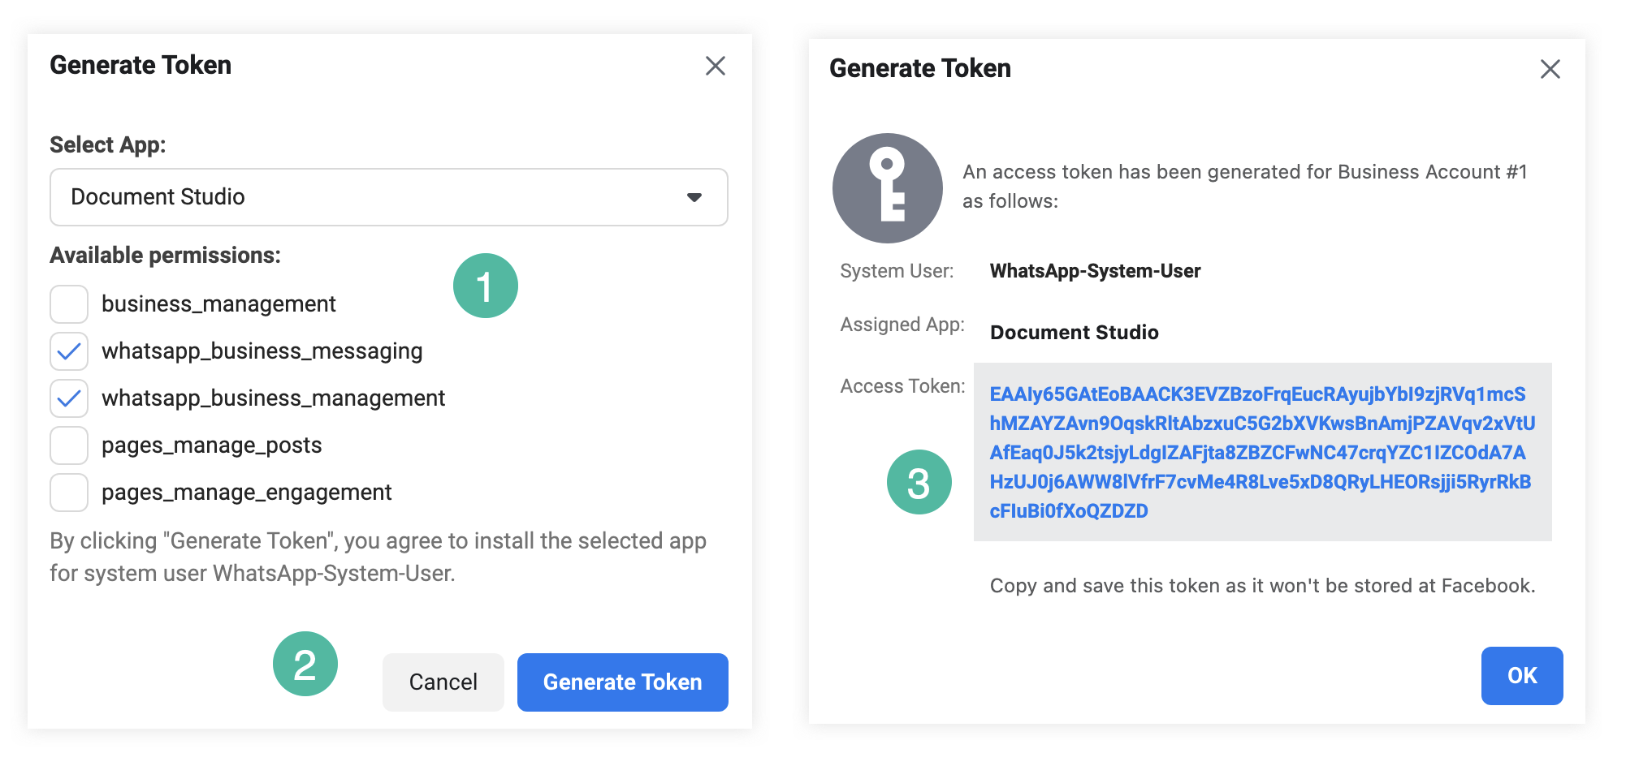Click the Document Studio assigned app label

pos(1075,332)
